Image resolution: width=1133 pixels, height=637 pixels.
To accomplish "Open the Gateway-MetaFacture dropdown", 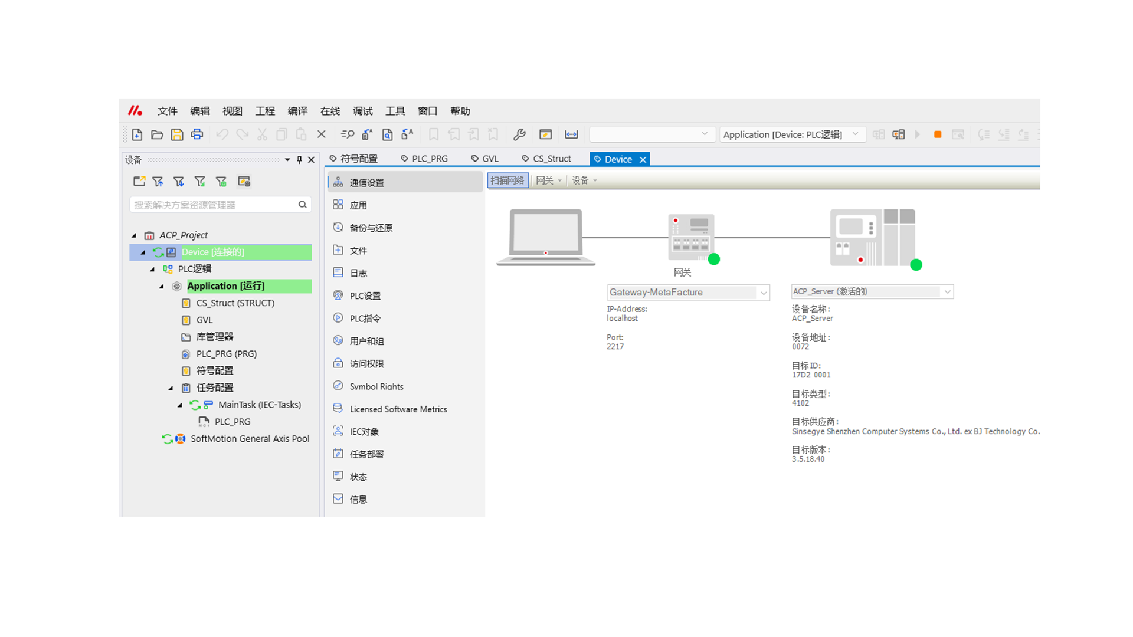I will [763, 293].
